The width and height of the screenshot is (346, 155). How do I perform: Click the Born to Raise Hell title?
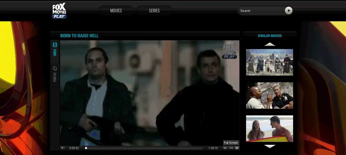click(x=79, y=36)
